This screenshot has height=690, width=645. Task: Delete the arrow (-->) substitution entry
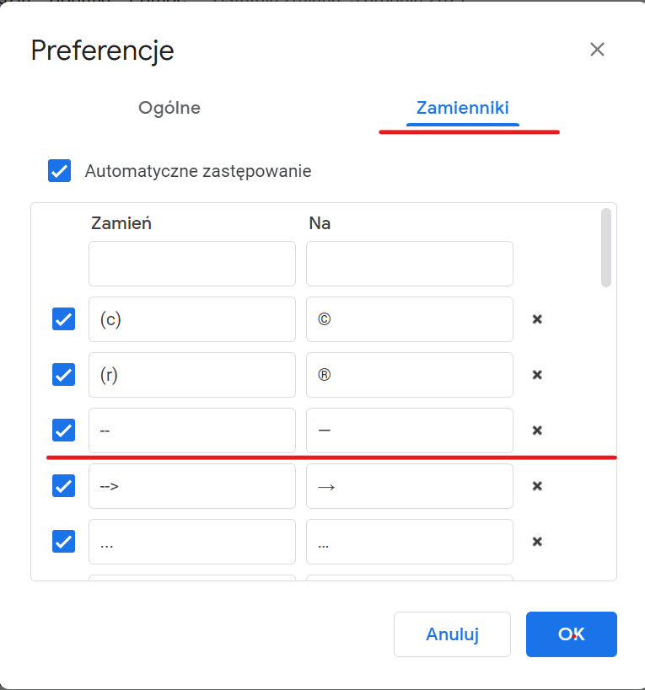tap(537, 486)
